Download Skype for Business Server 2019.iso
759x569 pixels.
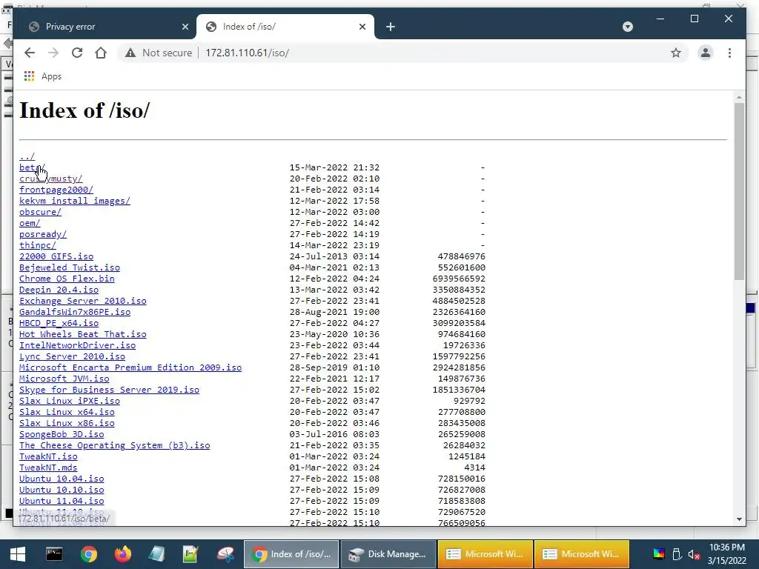(109, 390)
